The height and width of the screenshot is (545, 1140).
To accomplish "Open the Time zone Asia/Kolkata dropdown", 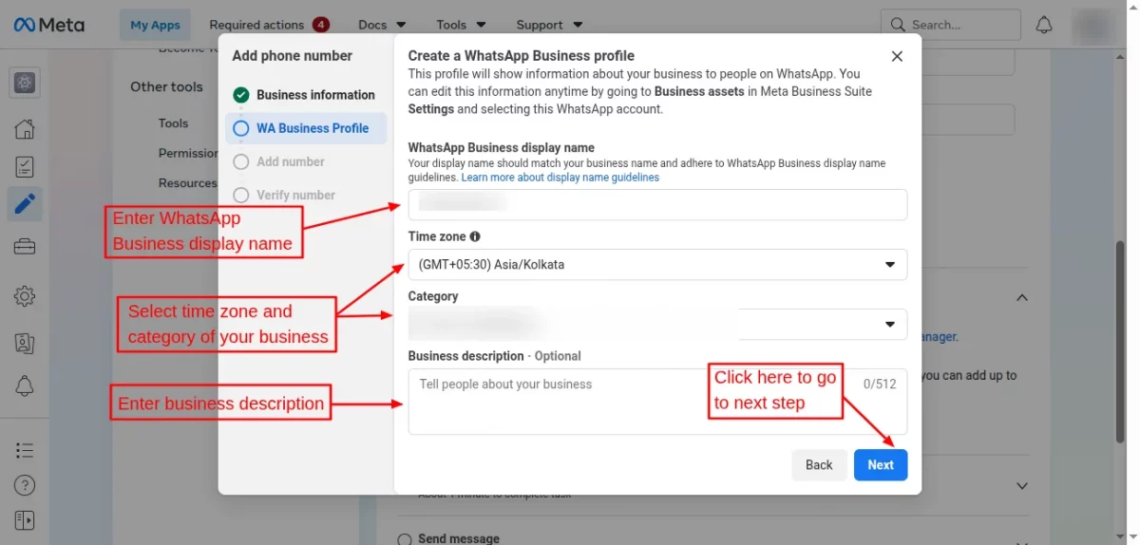I will [x=657, y=265].
